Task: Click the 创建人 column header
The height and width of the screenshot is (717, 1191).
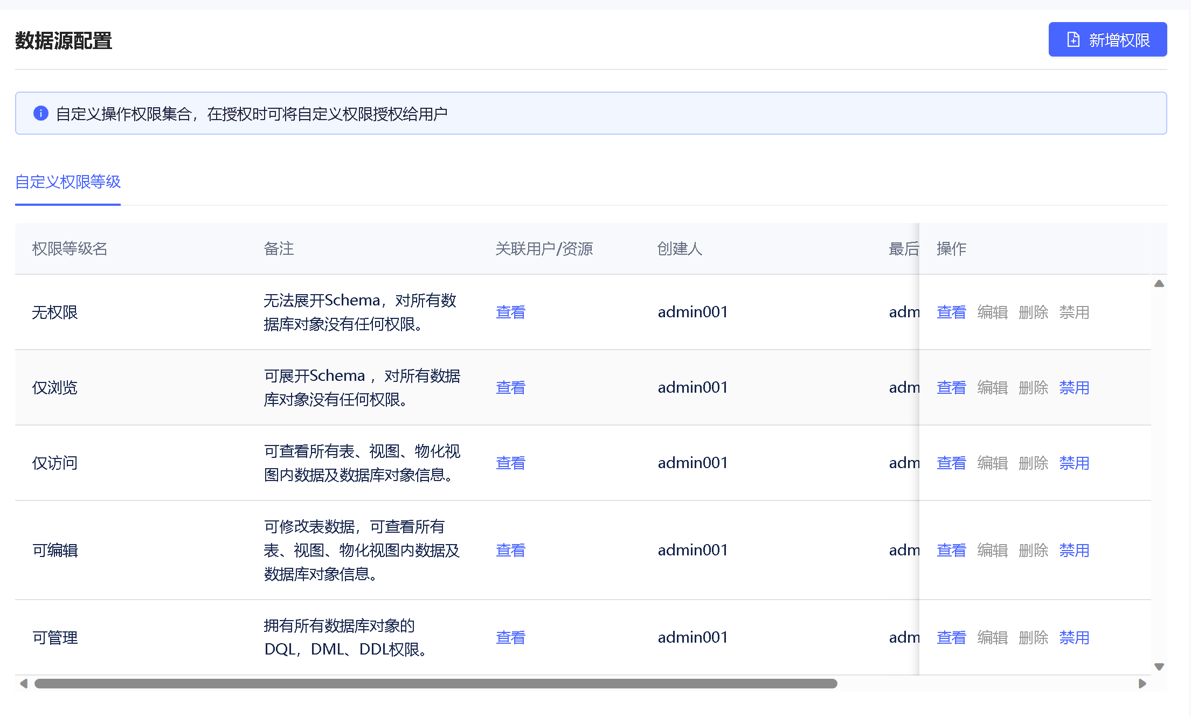Action: tap(680, 249)
